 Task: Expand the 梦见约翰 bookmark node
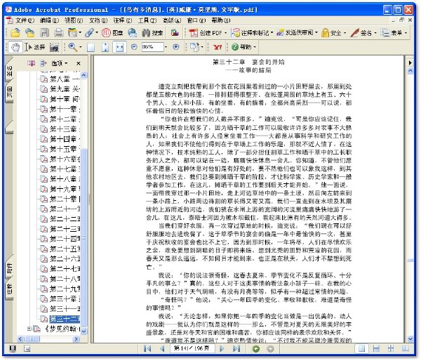coord(29,329)
